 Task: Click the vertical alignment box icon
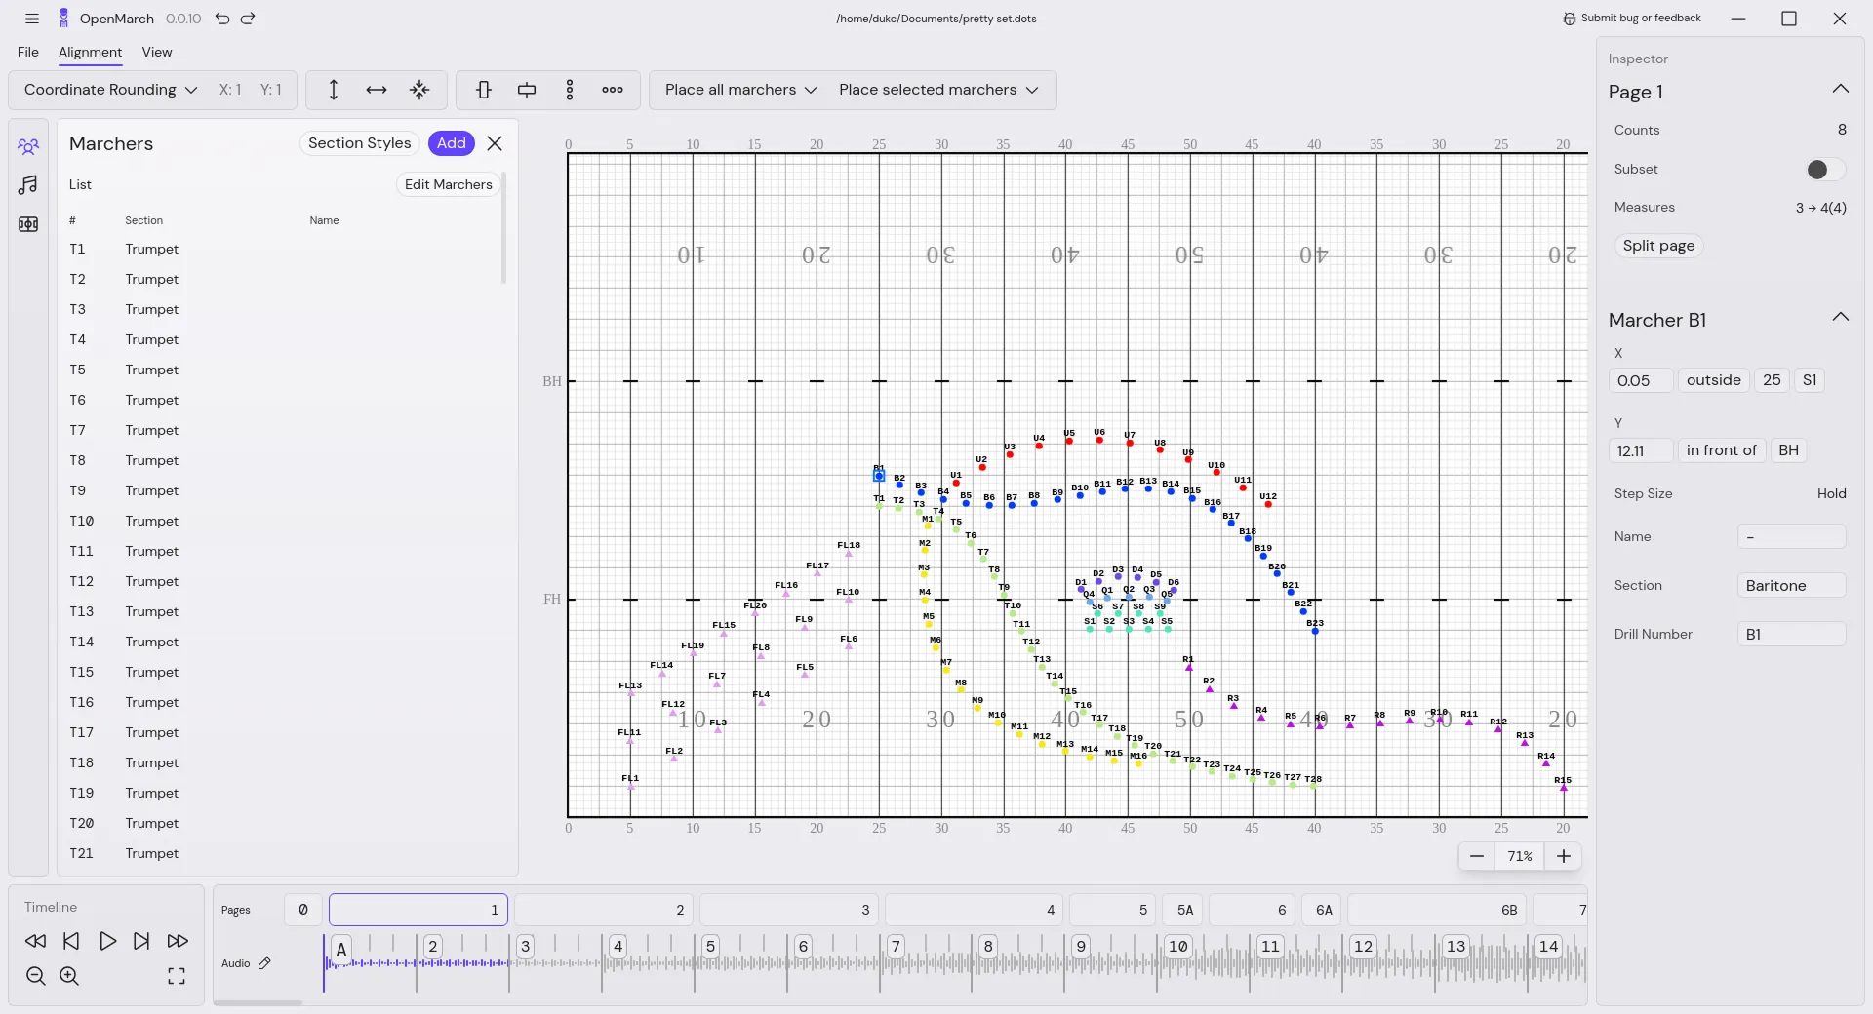pos(485,90)
